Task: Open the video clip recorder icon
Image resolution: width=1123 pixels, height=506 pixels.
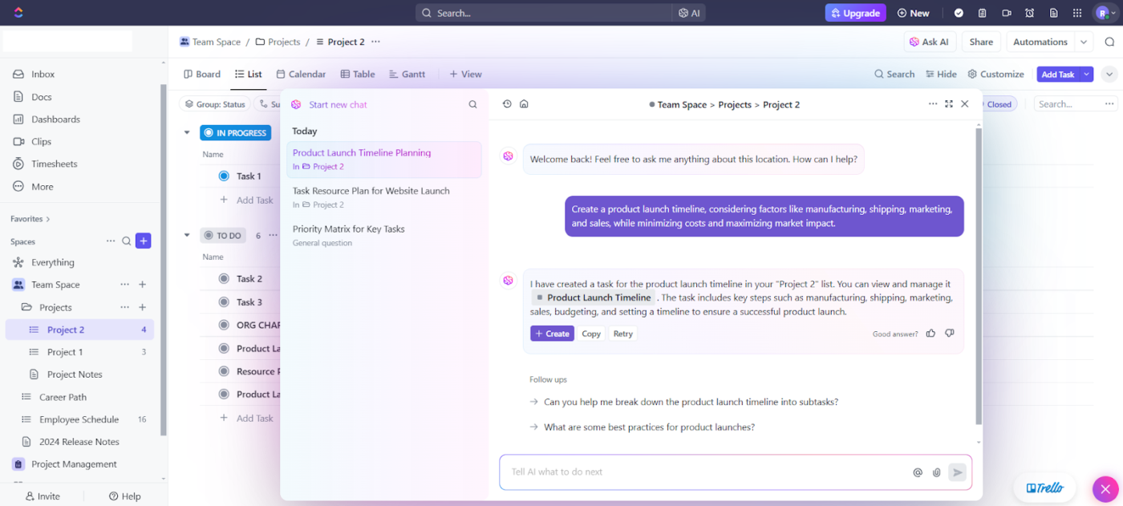Action: point(1006,13)
